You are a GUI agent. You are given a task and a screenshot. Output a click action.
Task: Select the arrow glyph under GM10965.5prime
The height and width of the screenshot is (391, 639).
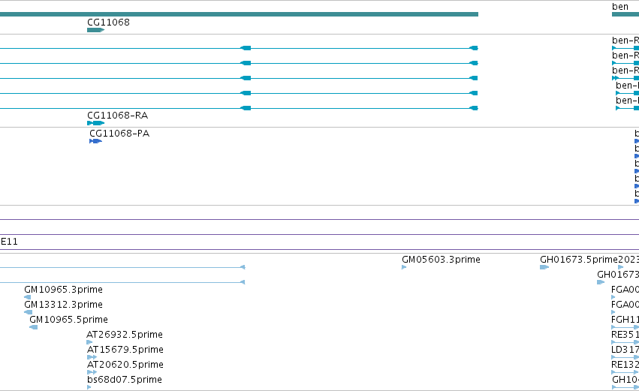coord(34,327)
